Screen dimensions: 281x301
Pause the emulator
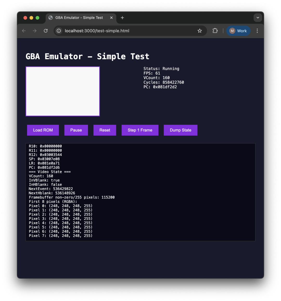76,130
